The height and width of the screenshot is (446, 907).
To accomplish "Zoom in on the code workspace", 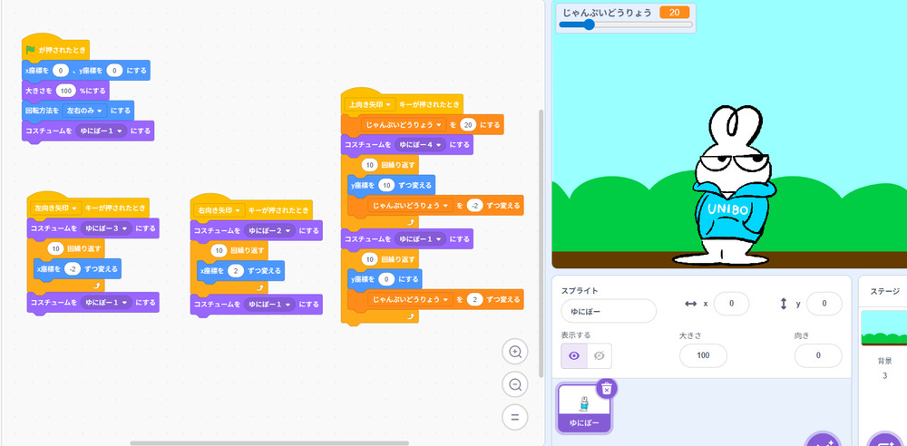I will click(x=515, y=353).
